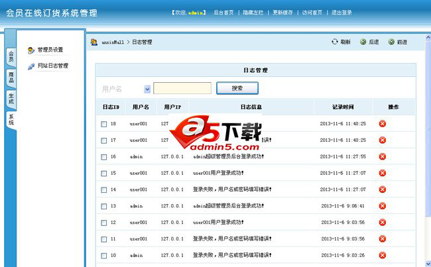The image size is (431, 267).
Task: Open 管理员设置 sidebar link
Action: (x=50, y=50)
